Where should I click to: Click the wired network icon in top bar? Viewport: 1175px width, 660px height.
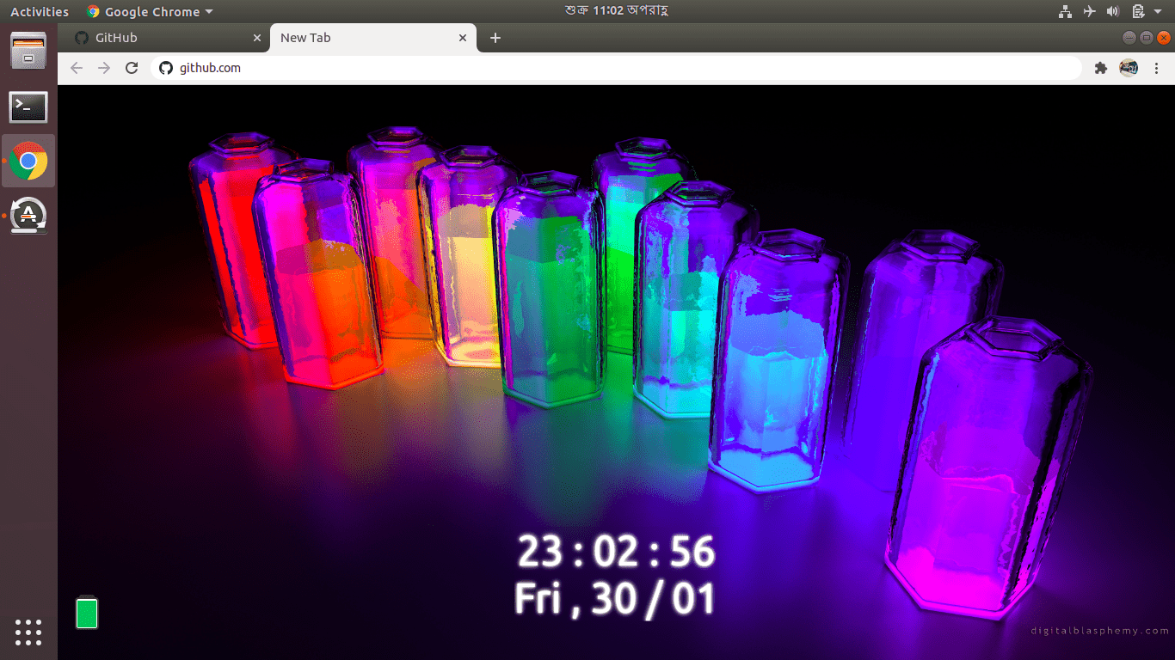click(1066, 11)
